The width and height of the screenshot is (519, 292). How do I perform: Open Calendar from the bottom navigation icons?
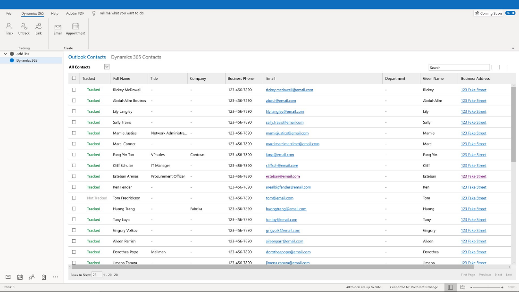click(19, 277)
